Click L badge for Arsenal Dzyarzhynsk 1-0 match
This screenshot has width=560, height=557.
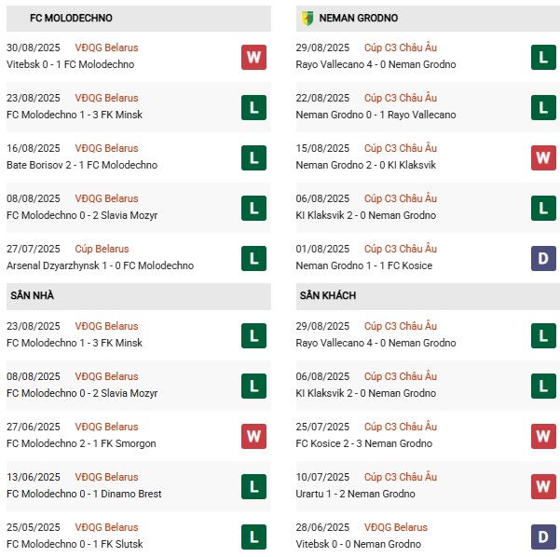click(x=253, y=259)
